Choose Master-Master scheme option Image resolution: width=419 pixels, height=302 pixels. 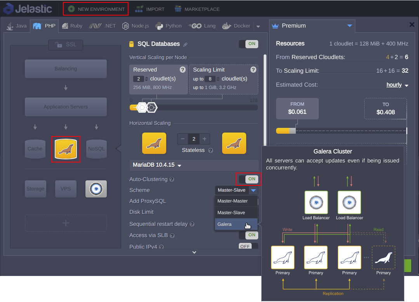pos(236,201)
